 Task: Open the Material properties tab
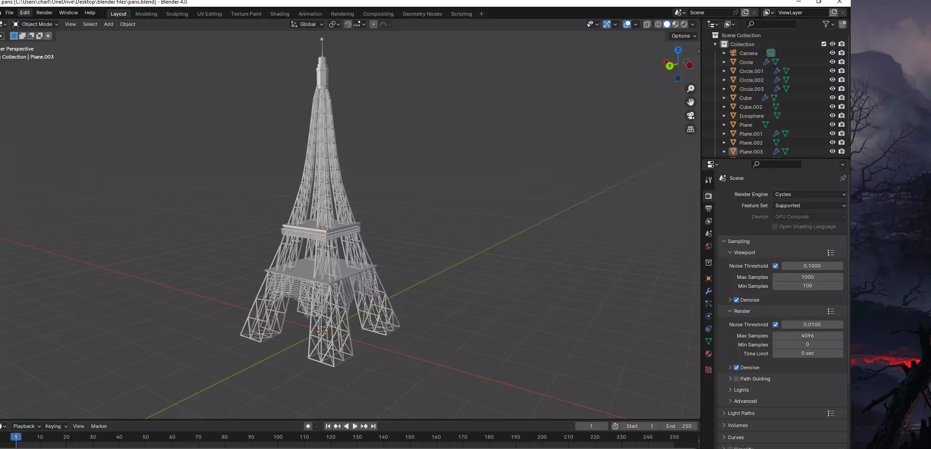point(709,354)
